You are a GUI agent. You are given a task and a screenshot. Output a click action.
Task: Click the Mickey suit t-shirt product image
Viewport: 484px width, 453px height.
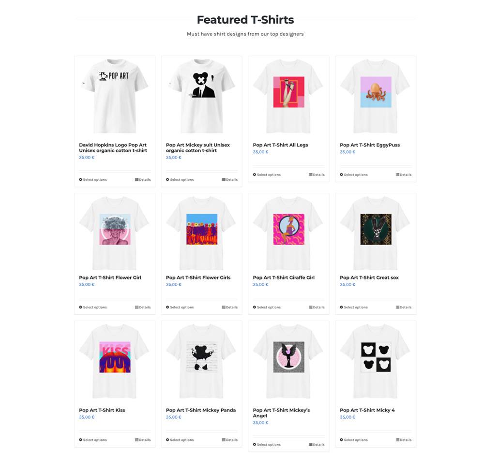[201, 96]
